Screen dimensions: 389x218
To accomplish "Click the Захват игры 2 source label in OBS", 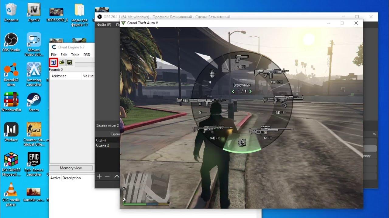I will [107, 125].
